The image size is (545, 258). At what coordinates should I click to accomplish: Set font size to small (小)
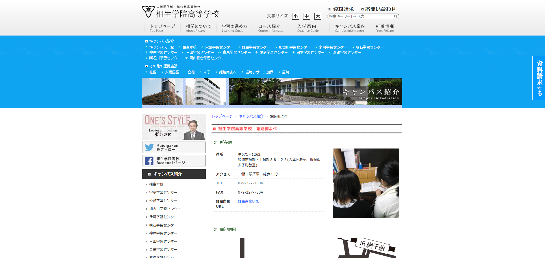(295, 16)
